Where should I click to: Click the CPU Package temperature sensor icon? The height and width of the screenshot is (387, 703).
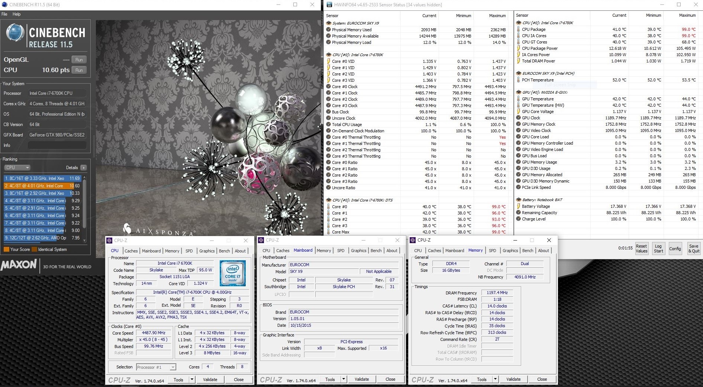(518, 29)
